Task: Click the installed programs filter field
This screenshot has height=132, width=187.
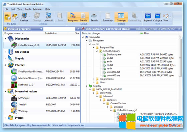Action: [x=59, y=29]
